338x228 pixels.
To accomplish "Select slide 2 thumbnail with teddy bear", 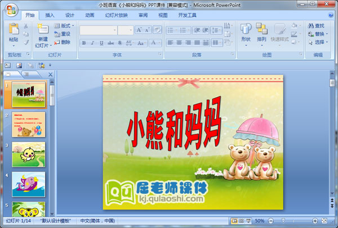I will pyautogui.click(x=29, y=125).
